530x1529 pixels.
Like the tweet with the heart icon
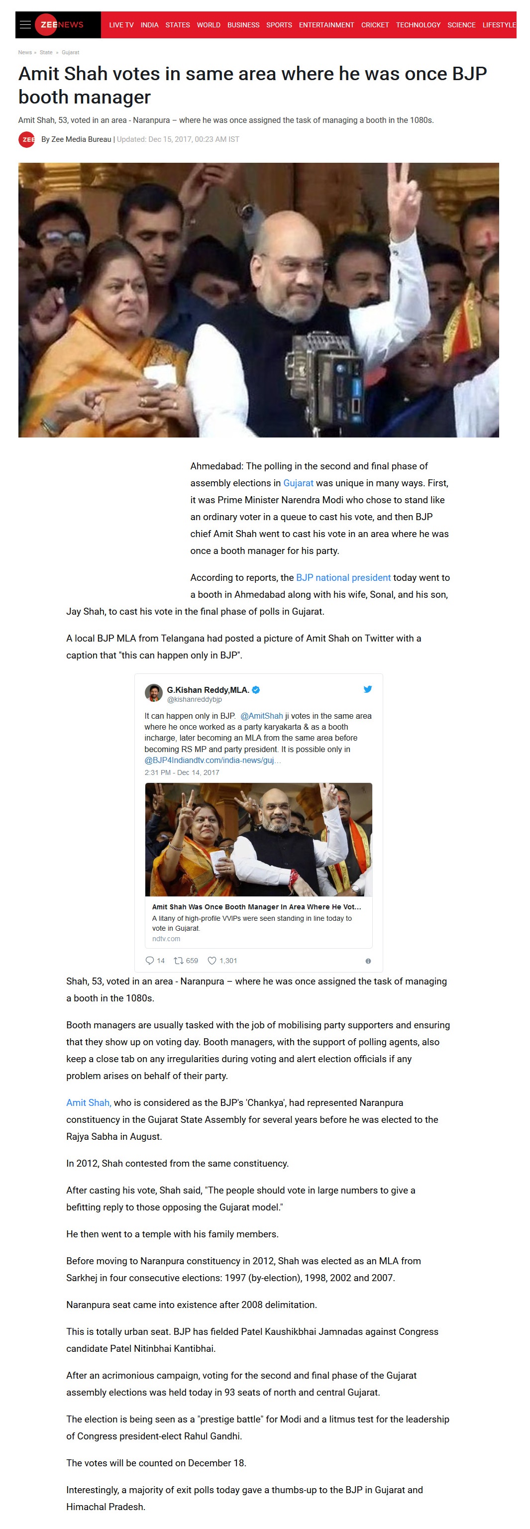212,961
